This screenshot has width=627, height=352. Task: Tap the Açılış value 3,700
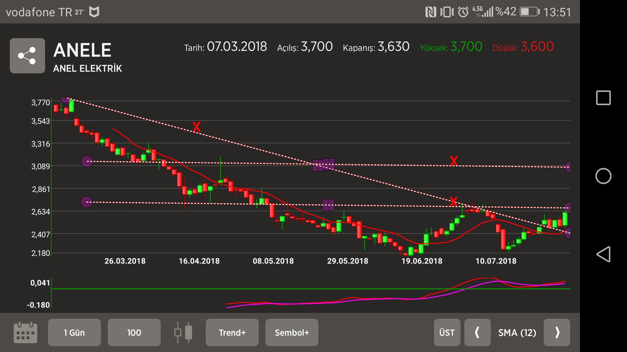(x=317, y=47)
